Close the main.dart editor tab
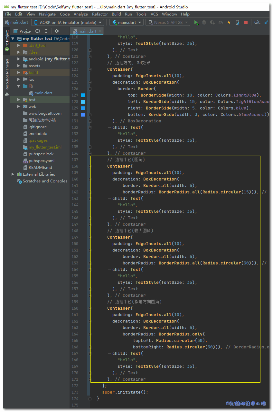The height and width of the screenshot is (412, 273). pos(99,31)
